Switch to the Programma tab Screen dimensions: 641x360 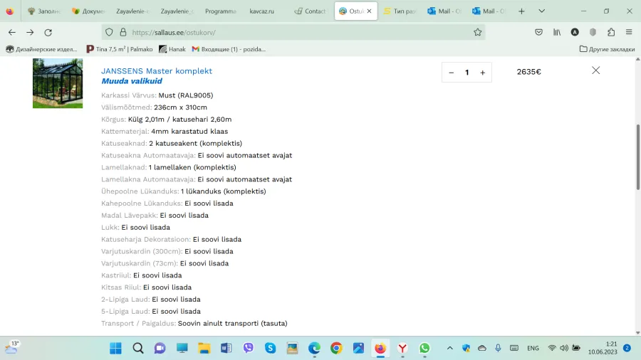click(x=221, y=11)
